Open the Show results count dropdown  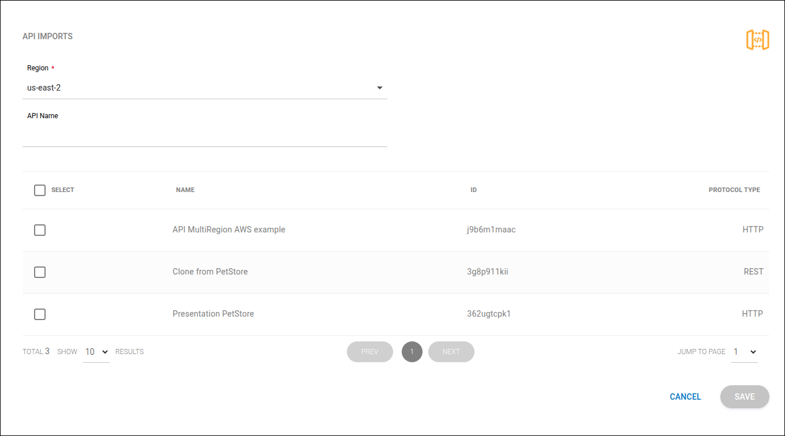pos(96,351)
